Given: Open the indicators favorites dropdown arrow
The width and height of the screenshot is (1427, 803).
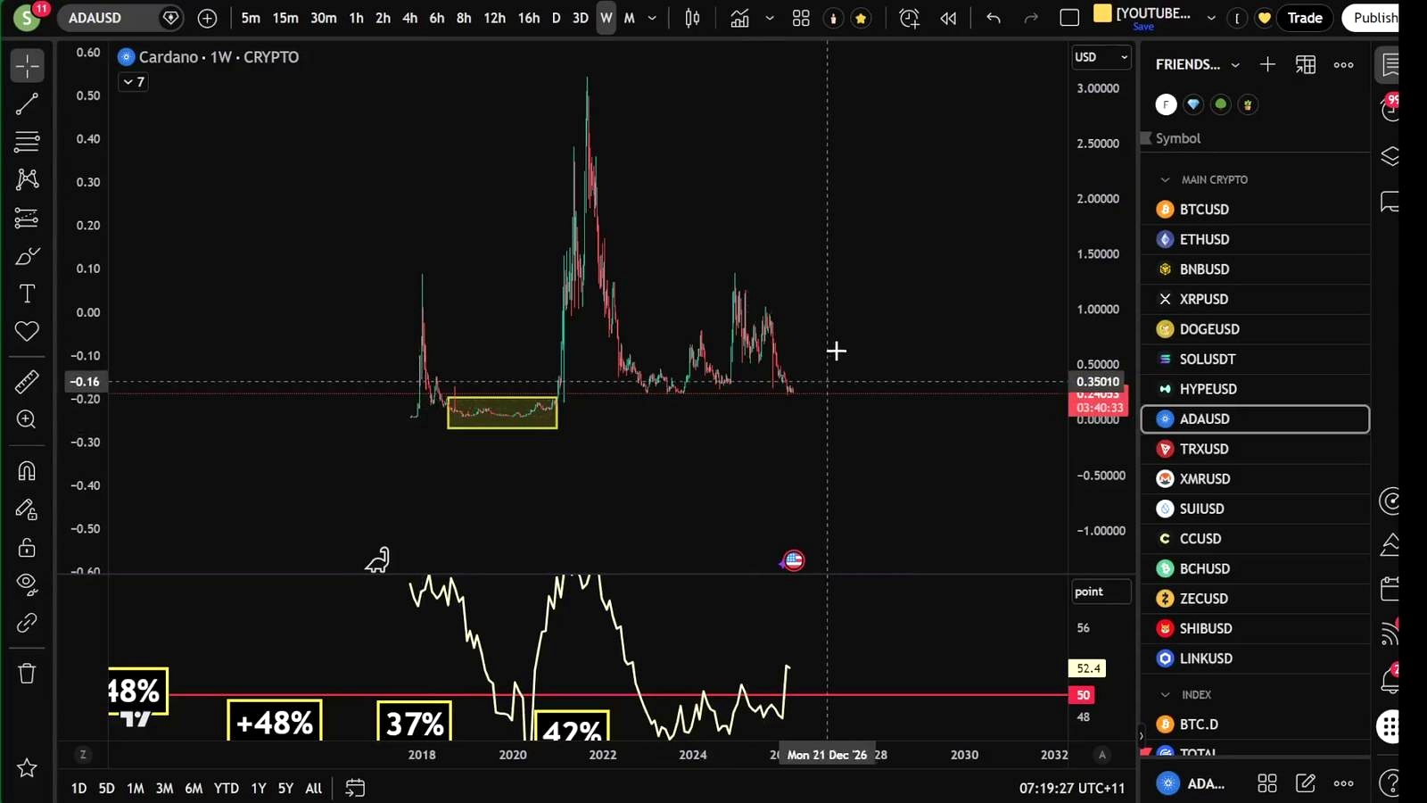Looking at the screenshot, I should (770, 18).
